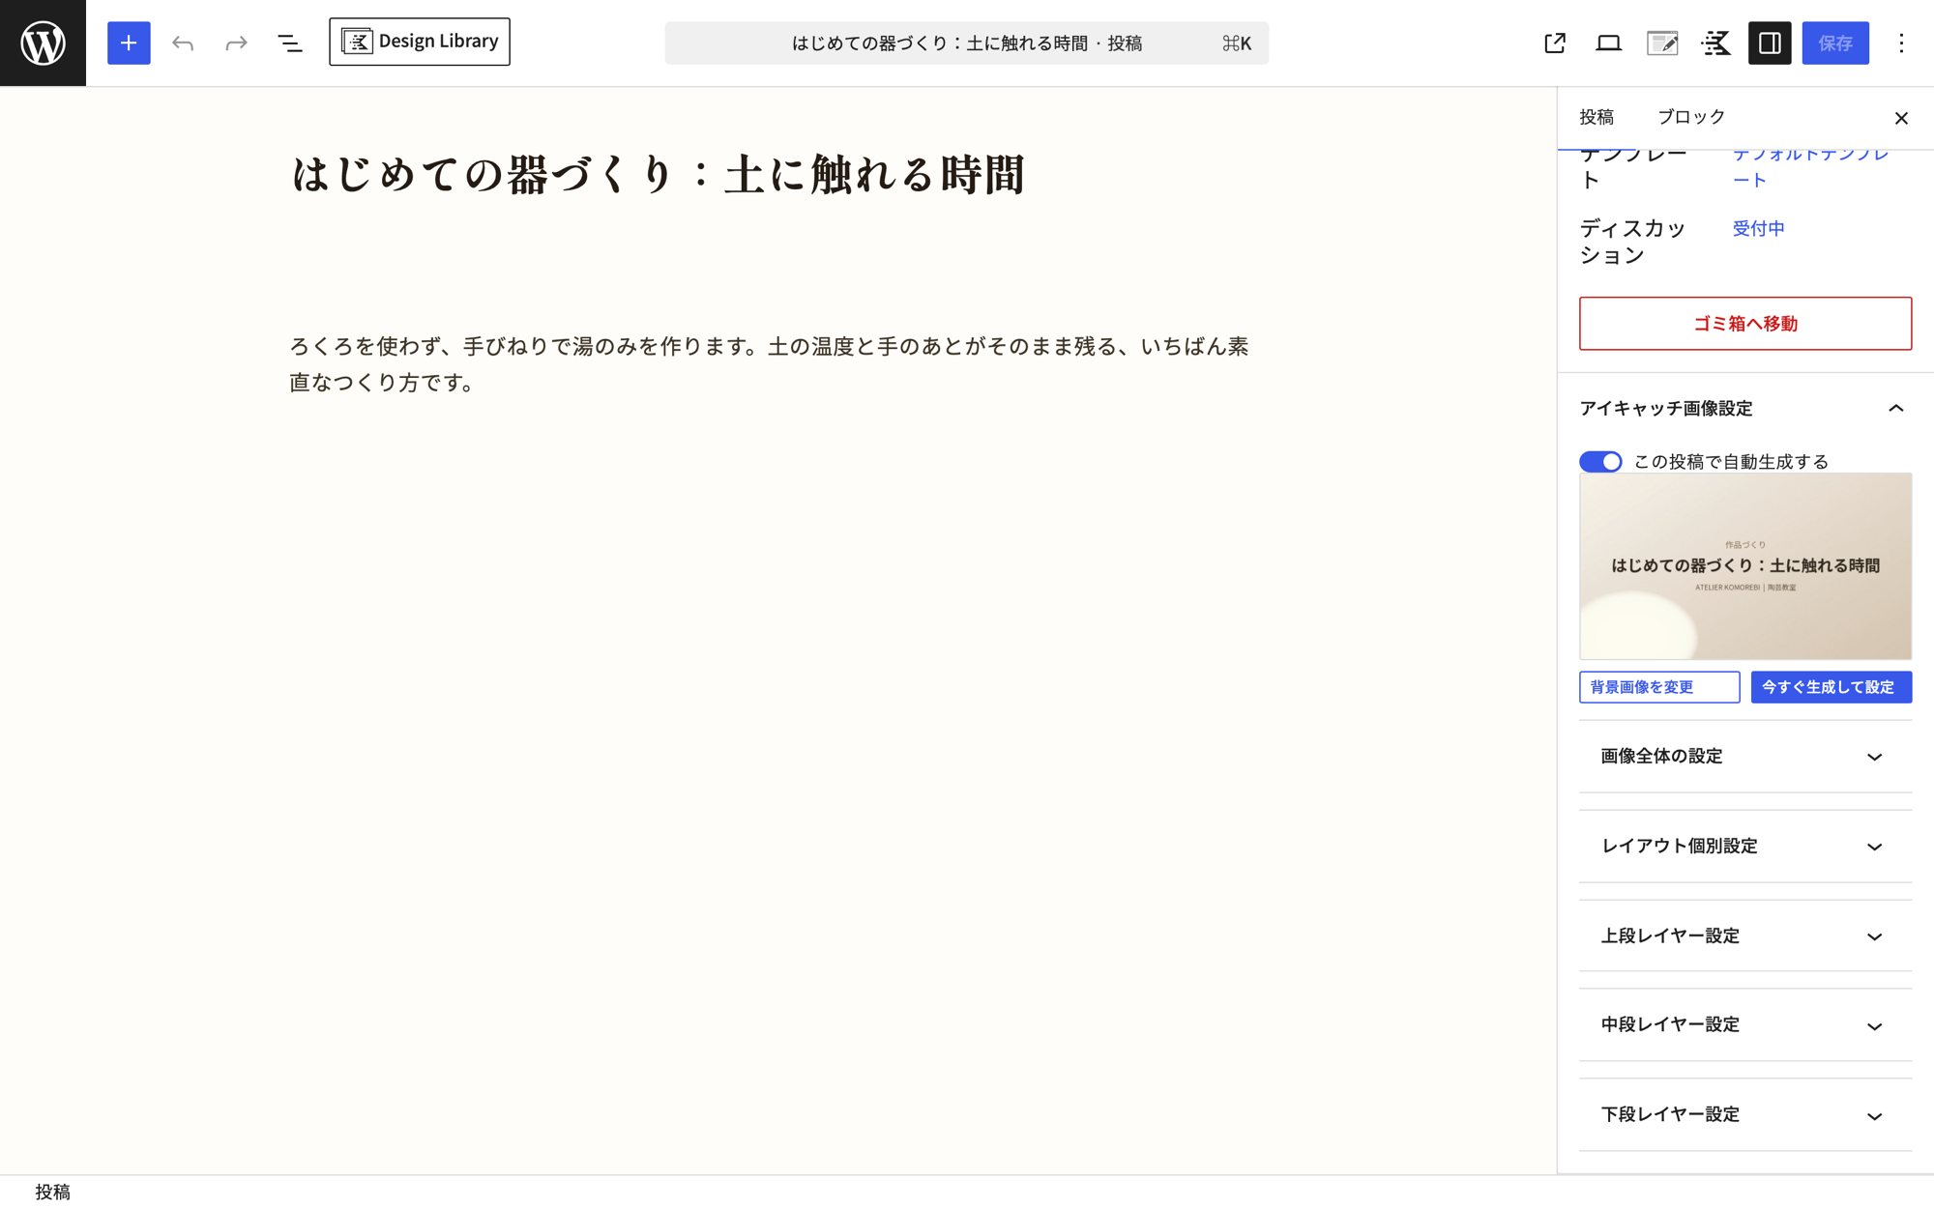Open the block inserter plus button
Screen dimensions: 1934x1208
point(129,43)
